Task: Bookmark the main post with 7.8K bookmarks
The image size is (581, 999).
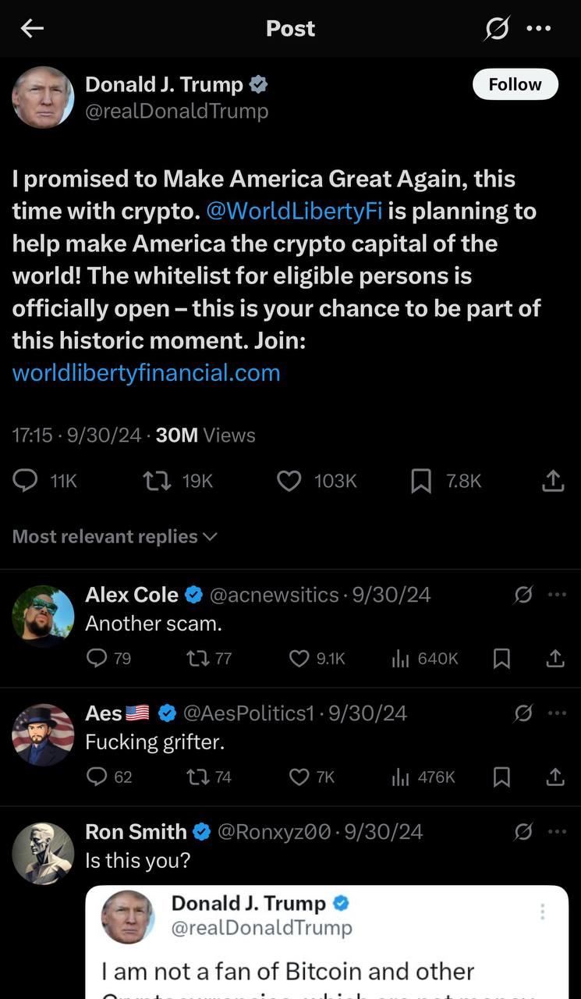Action: coord(421,481)
